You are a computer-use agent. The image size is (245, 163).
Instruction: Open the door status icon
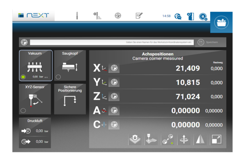tap(190, 16)
